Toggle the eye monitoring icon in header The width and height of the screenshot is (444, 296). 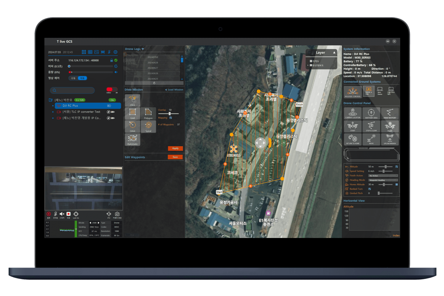103,52
